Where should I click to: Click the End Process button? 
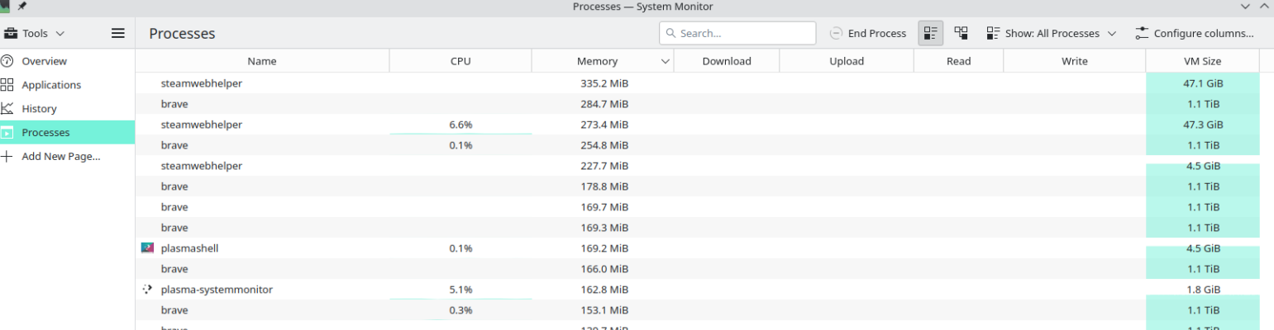point(867,33)
